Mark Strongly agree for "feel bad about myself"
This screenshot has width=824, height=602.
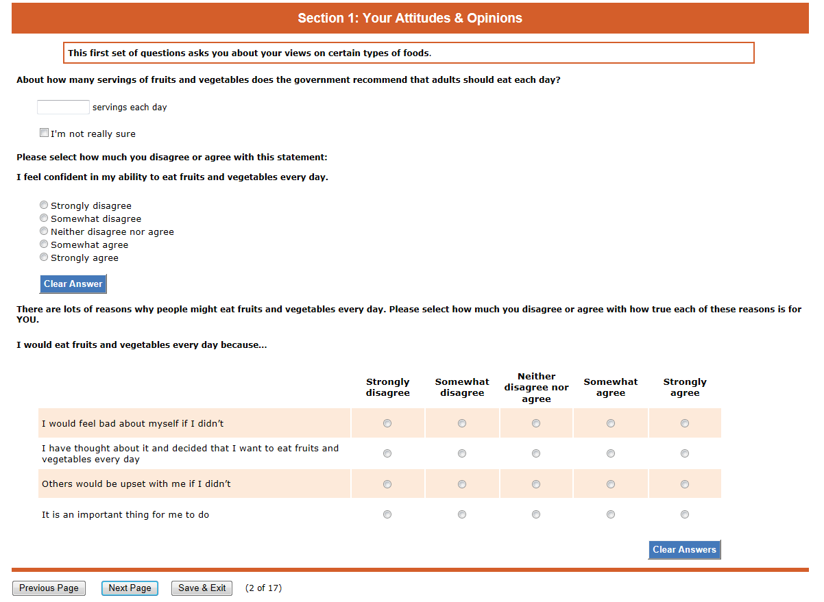(685, 423)
